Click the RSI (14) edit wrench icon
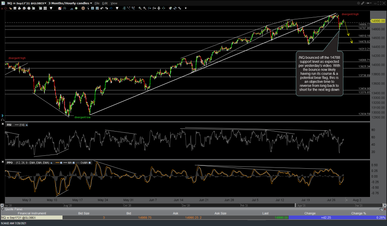Screen dimensions: 387x226 (x=27, y=125)
